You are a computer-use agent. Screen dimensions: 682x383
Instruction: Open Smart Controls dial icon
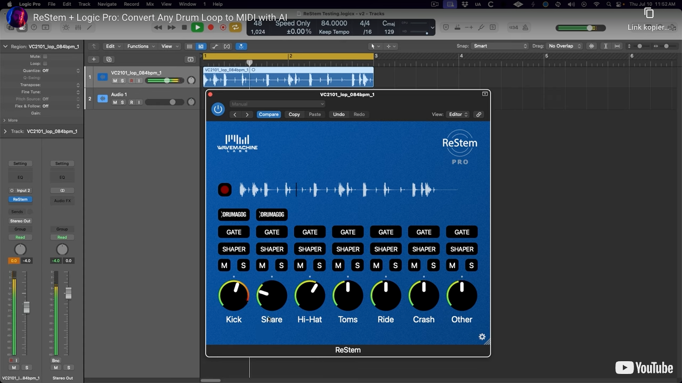pyautogui.click(x=66, y=27)
